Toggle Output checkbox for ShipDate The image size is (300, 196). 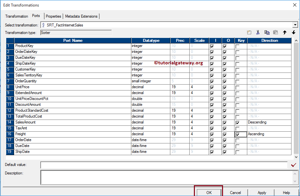pos(225,152)
